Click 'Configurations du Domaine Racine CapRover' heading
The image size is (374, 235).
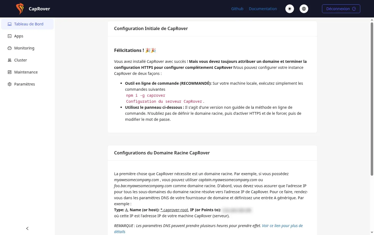[x=162, y=153]
